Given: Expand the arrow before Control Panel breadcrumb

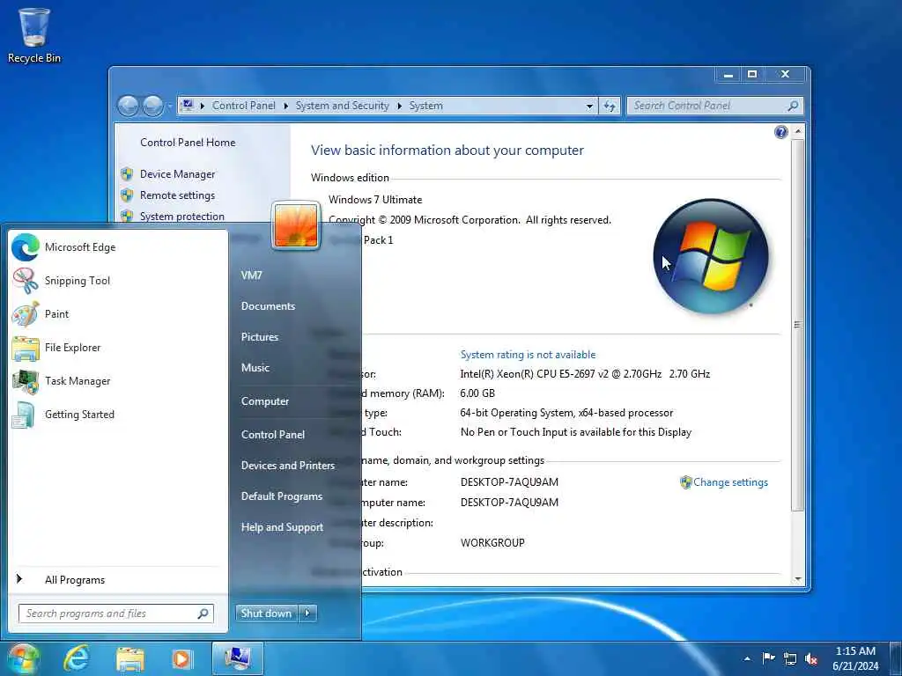Looking at the screenshot, I should tap(203, 106).
